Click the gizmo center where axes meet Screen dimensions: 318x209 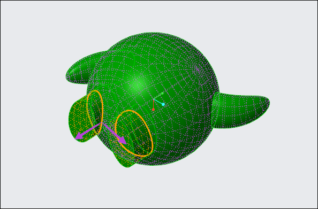pos(154,99)
